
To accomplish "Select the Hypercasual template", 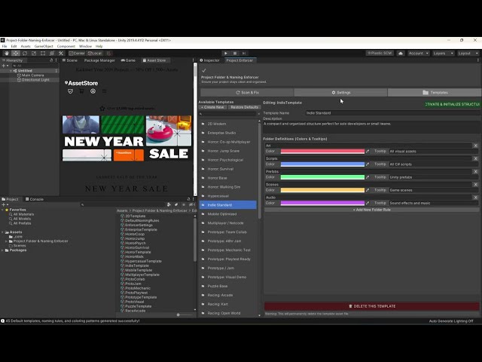I will coord(229,196).
